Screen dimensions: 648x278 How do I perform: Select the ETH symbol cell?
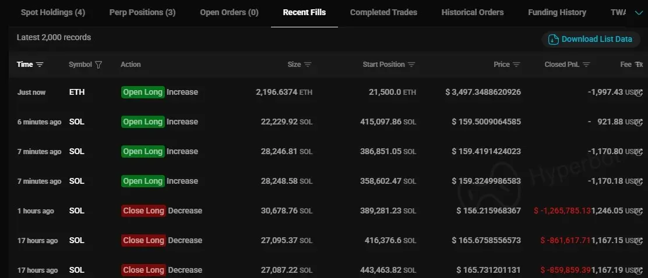(77, 92)
